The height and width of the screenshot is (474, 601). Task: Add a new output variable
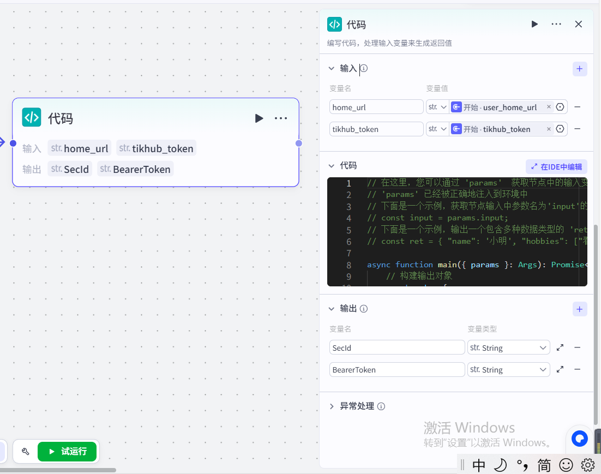(579, 309)
